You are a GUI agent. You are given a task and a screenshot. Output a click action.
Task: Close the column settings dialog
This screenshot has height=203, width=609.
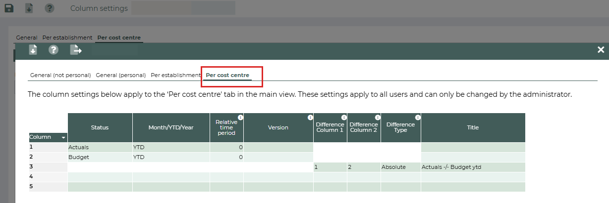coord(601,49)
